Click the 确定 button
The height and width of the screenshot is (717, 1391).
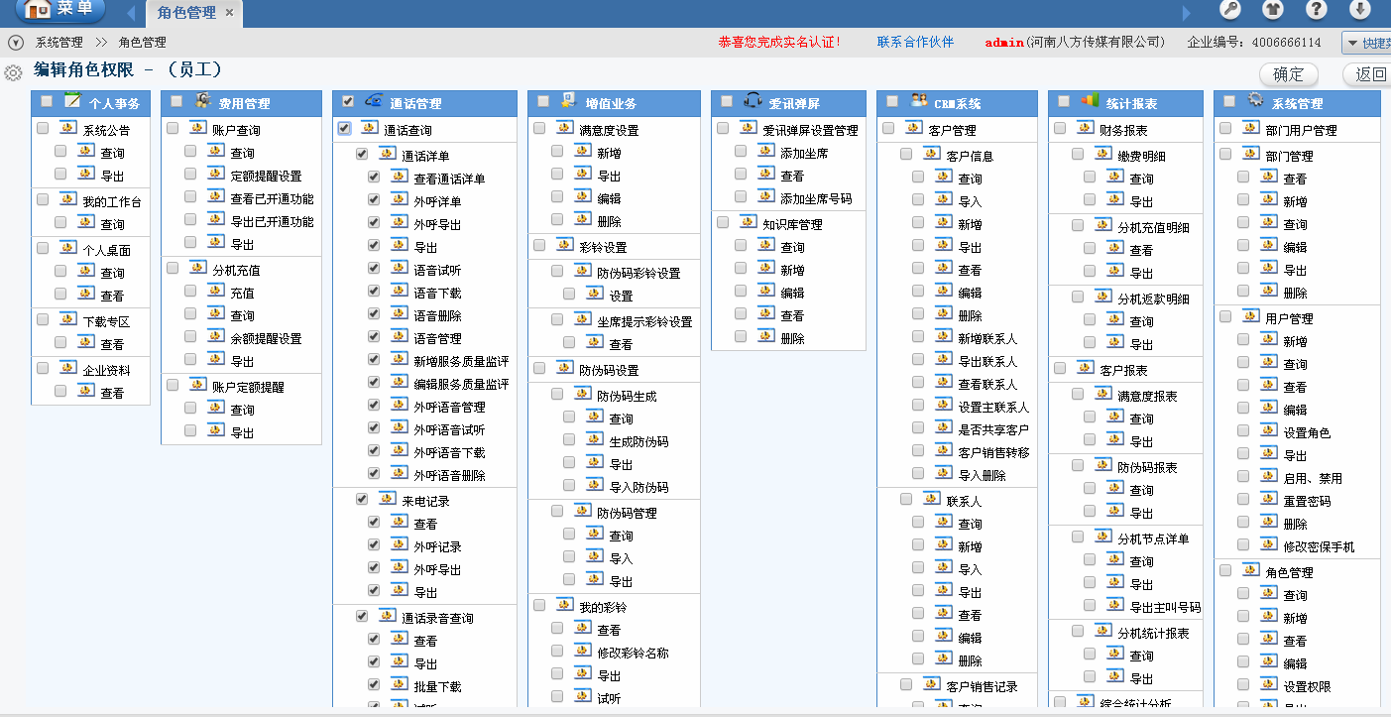coord(1288,74)
